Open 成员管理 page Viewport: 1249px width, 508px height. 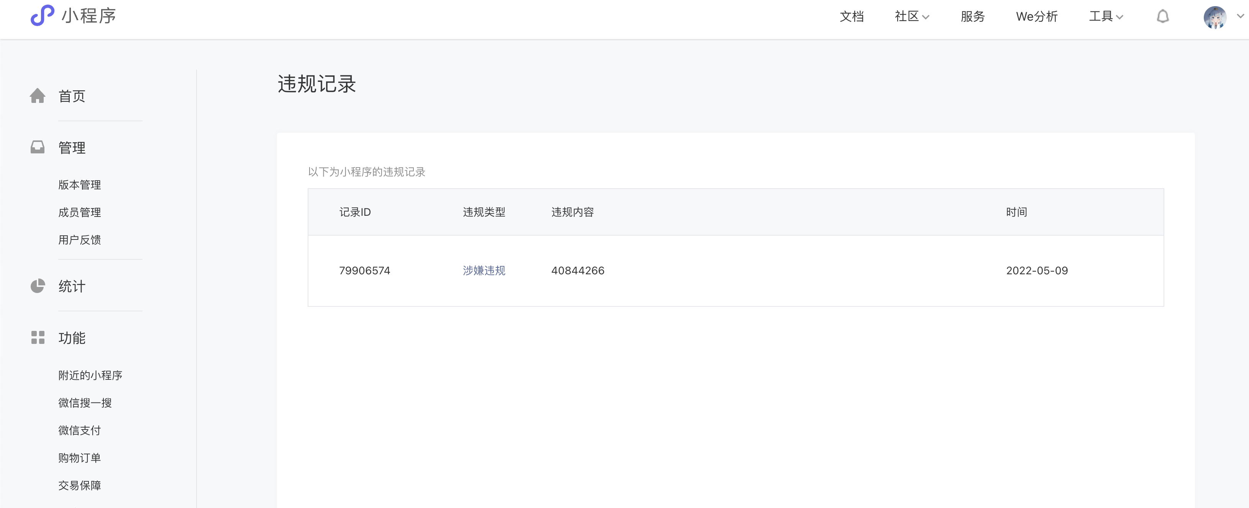click(x=80, y=212)
